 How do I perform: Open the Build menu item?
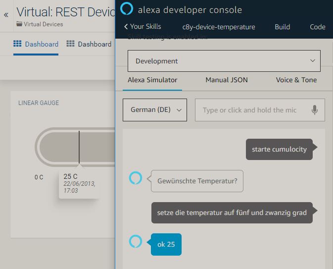(x=283, y=27)
